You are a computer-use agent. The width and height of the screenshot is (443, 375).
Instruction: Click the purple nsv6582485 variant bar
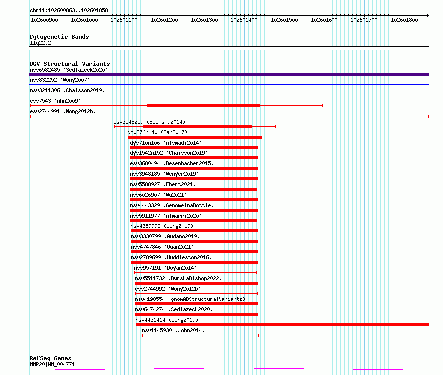coord(229,75)
